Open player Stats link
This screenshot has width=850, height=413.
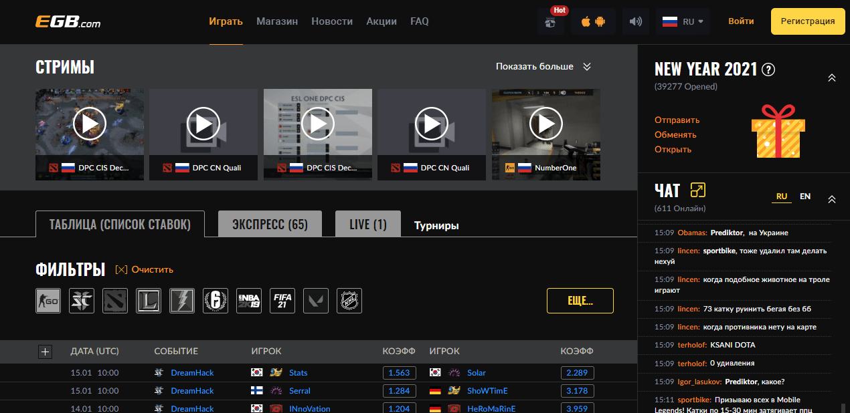coord(299,373)
